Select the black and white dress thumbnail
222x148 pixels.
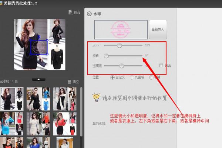point(65,99)
